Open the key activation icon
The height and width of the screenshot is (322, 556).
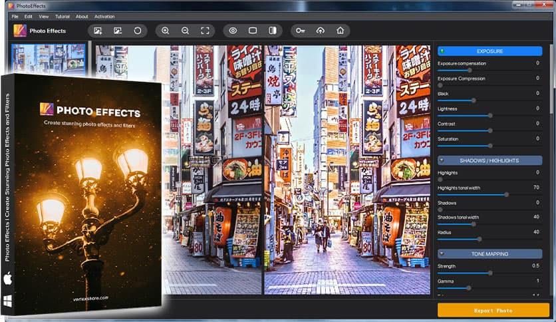[301, 31]
